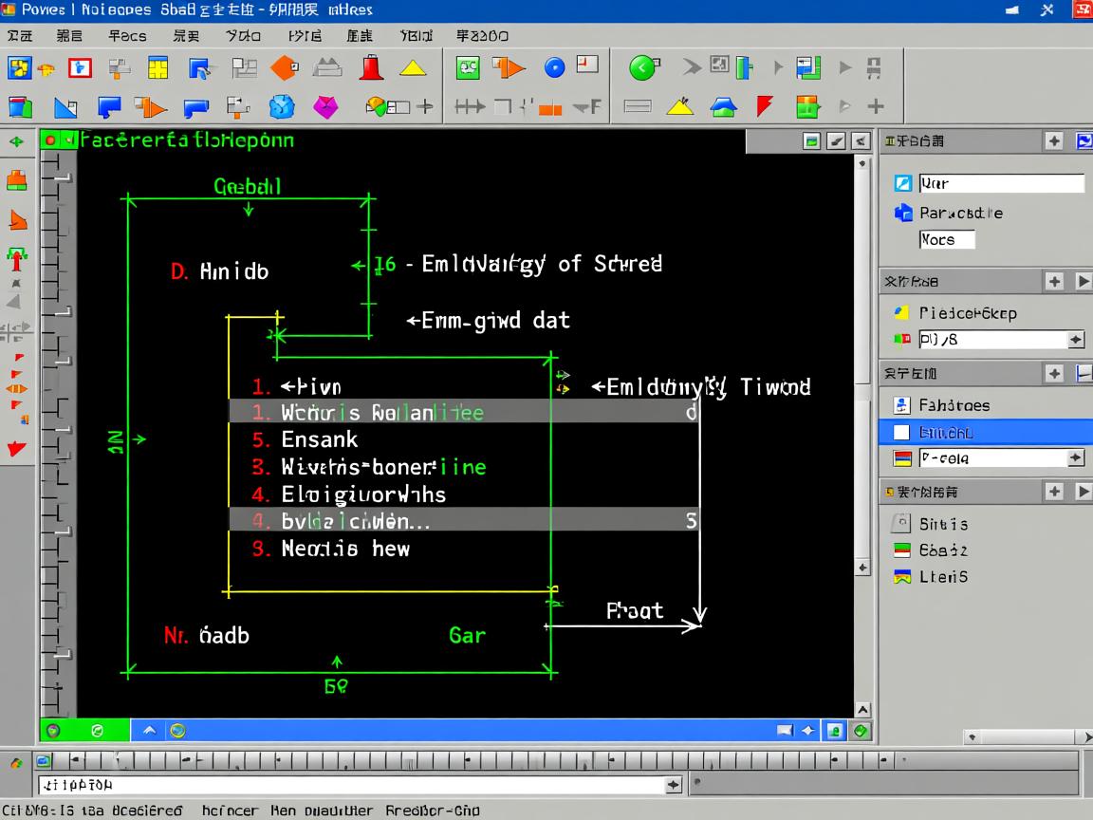Select the orange triangle tool in left sidebar

[x=17, y=221]
